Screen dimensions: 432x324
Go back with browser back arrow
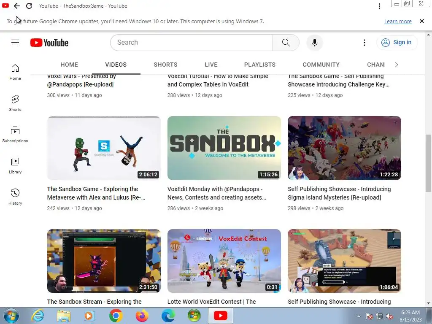pos(17,6)
